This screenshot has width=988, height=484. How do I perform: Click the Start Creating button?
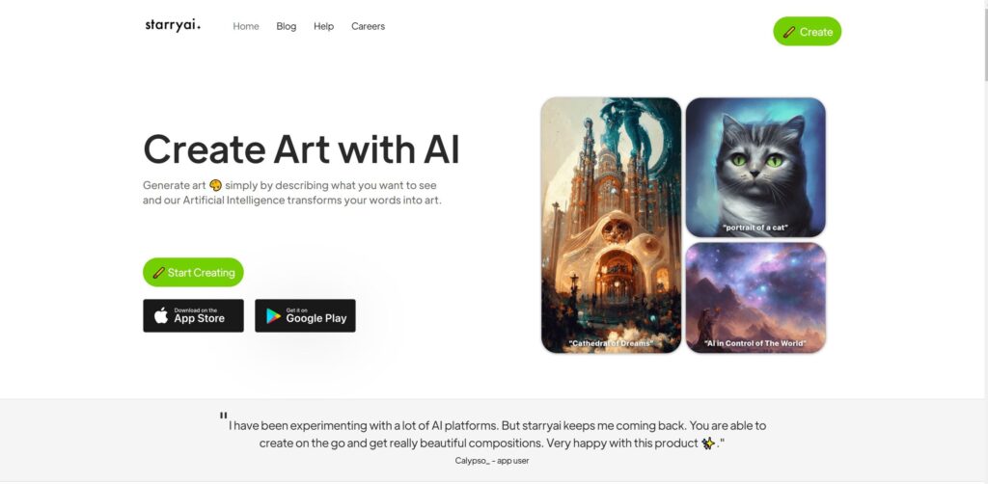193,273
